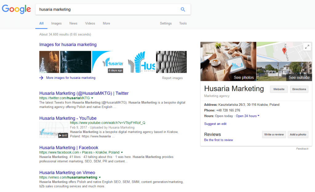Click the Write a review button
Image resolution: width=315 pixels, height=192 pixels.
click(x=274, y=135)
